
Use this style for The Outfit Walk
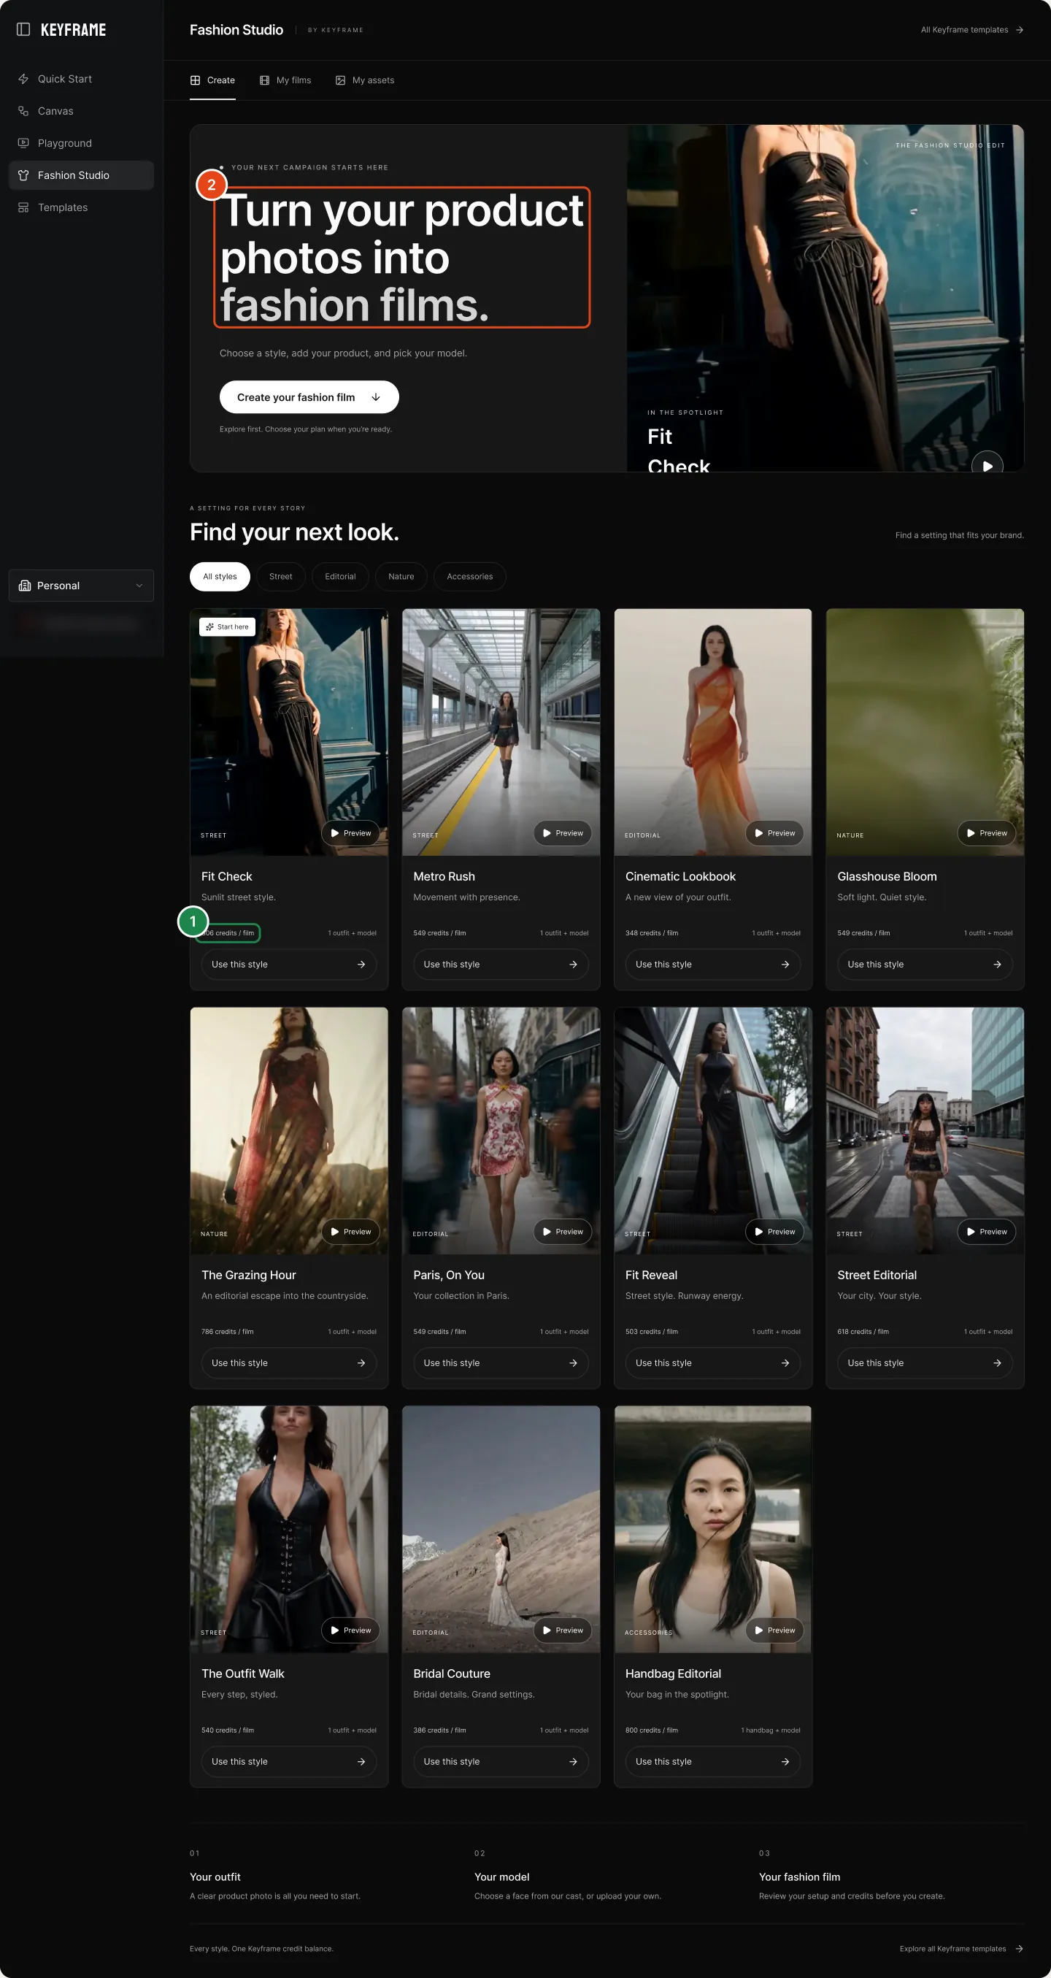[289, 1761]
